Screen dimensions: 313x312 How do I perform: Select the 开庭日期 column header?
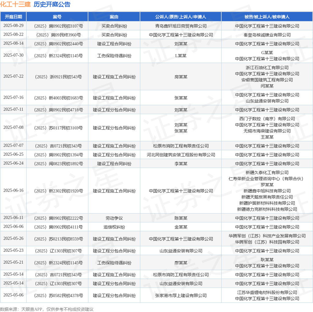click(13, 17)
